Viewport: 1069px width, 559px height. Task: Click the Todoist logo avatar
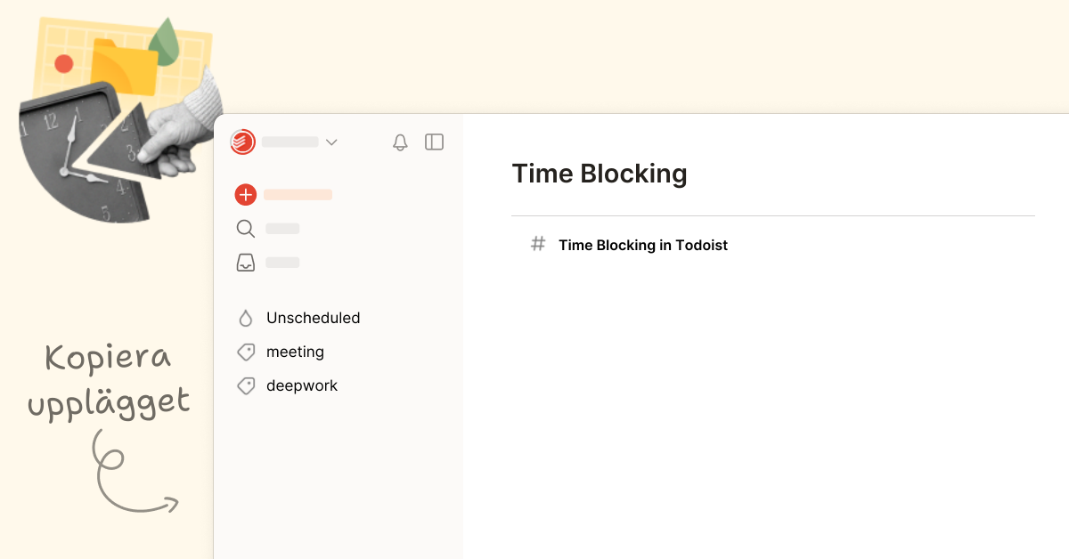pyautogui.click(x=242, y=142)
